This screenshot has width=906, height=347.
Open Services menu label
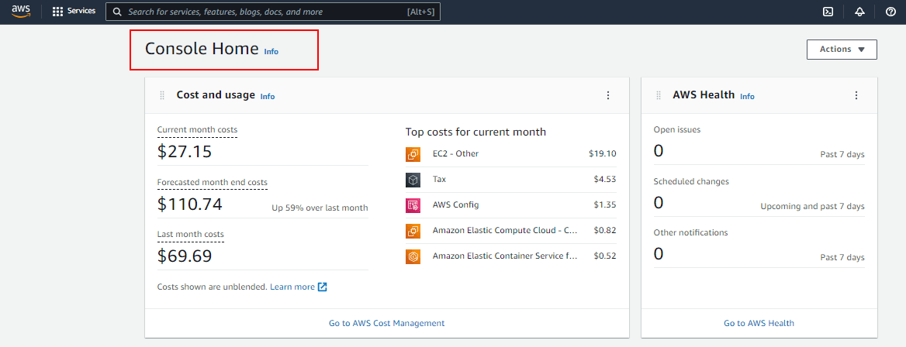pos(81,11)
